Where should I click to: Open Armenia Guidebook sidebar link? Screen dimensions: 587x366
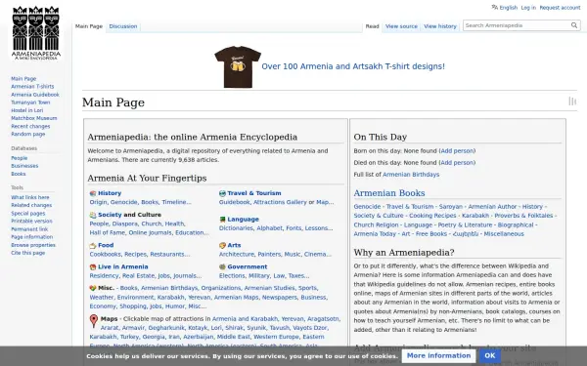tap(35, 95)
